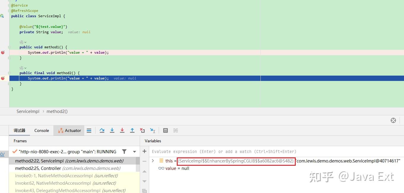The height and width of the screenshot is (193, 404).
Task: Click the Drop Frame icon
Action: [142, 130]
